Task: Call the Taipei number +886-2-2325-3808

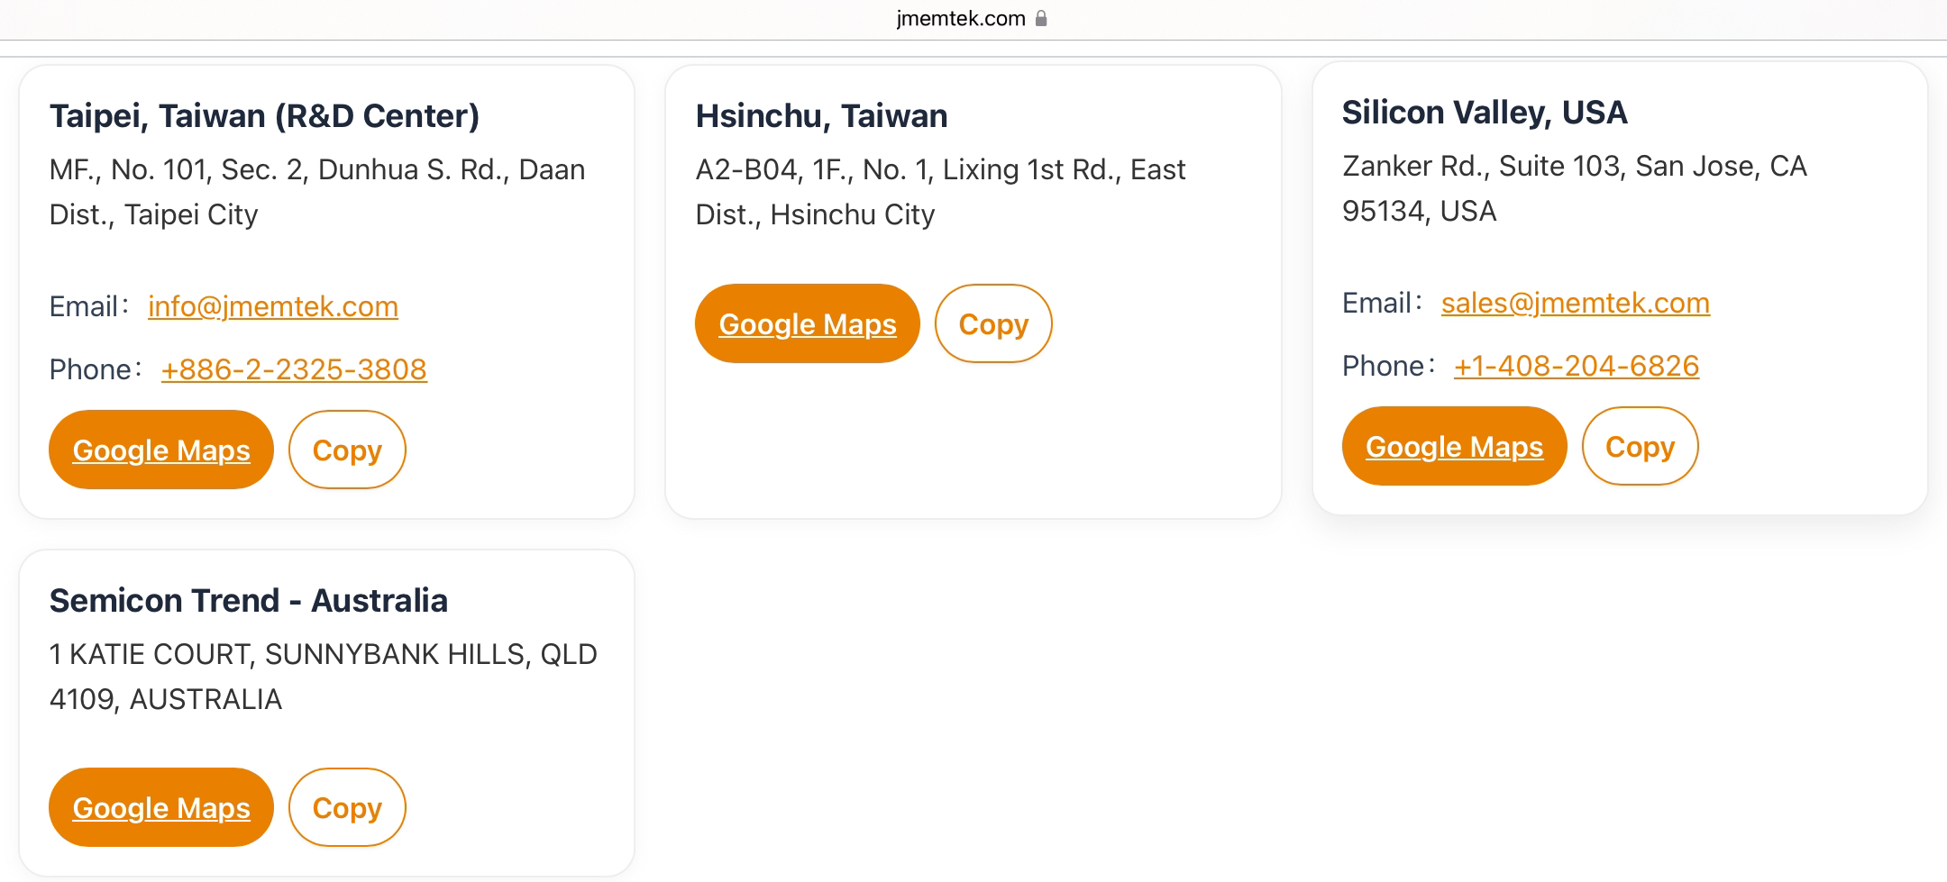Action: pos(294,369)
